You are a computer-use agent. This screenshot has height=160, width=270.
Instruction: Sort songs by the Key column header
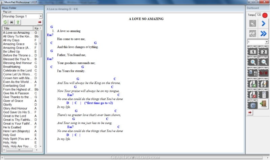click(36, 28)
